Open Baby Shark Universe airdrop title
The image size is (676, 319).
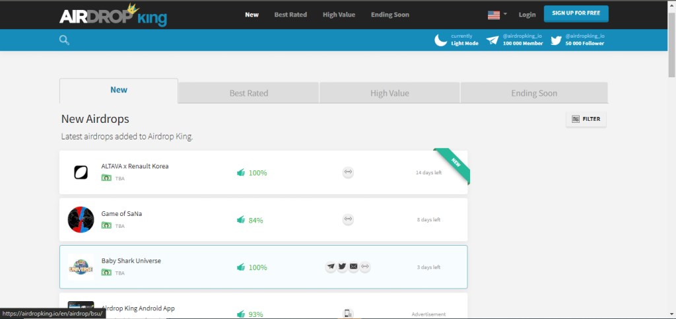coord(131,262)
